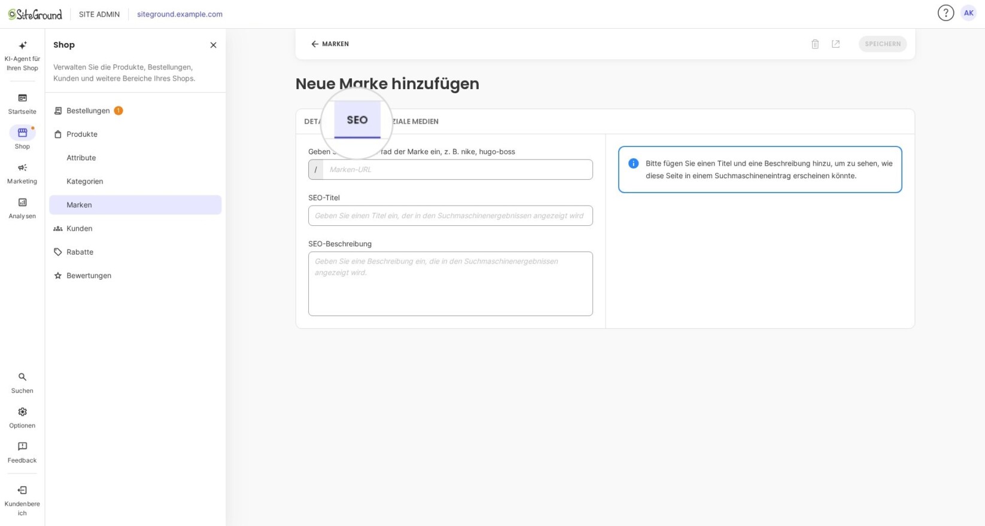The image size is (985, 526).
Task: Click the SITE ADMIN label
Action: point(99,14)
